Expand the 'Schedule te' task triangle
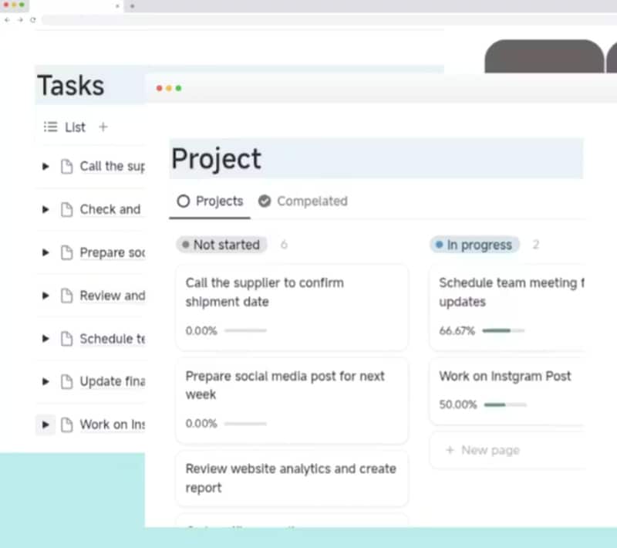The image size is (617, 548). (x=46, y=339)
